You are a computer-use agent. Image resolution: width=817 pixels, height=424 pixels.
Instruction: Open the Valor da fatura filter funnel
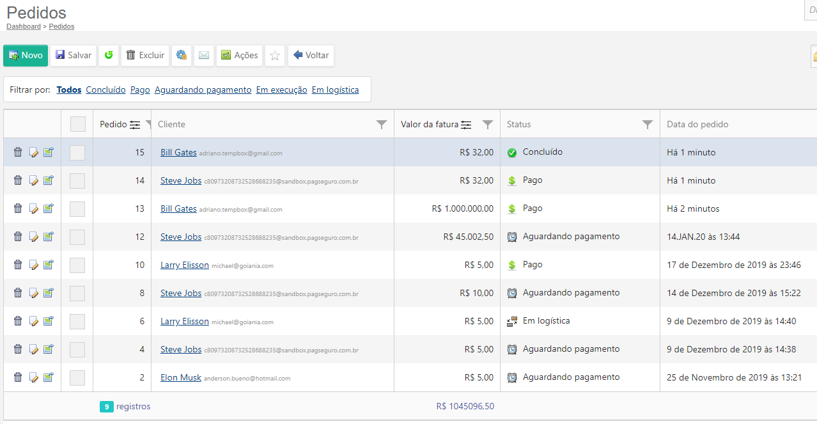(488, 125)
